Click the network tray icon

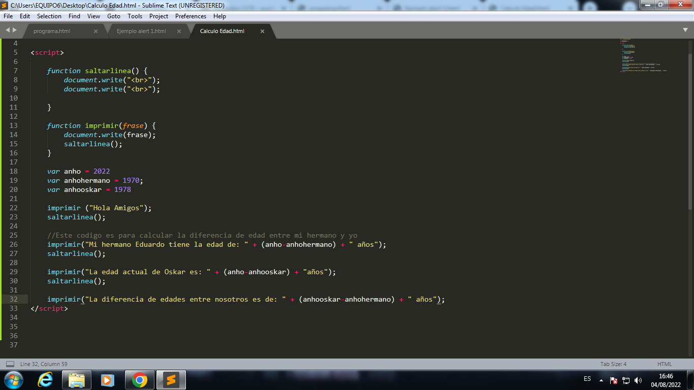(626, 380)
